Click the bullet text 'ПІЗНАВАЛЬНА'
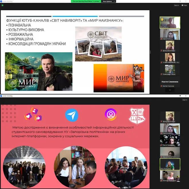Screen dimensions: 189x189 coord(20,25)
